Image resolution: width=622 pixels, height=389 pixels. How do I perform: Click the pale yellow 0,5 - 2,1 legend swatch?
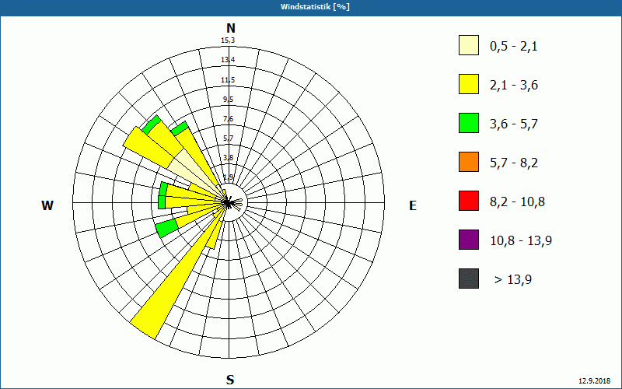(x=469, y=45)
